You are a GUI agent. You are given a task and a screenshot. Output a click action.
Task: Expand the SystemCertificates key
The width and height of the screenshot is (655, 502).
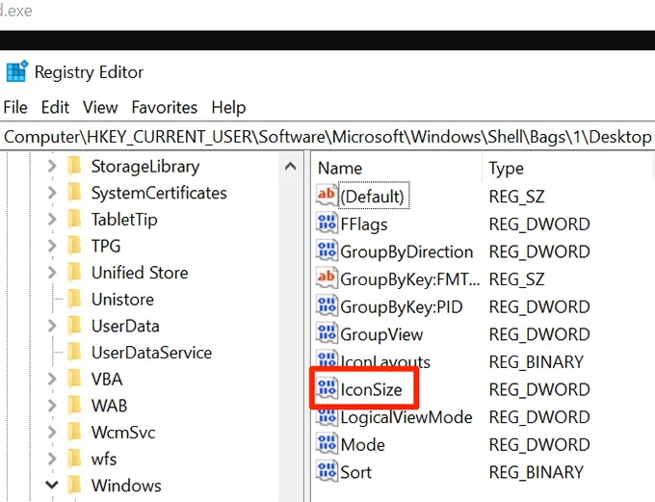52,193
